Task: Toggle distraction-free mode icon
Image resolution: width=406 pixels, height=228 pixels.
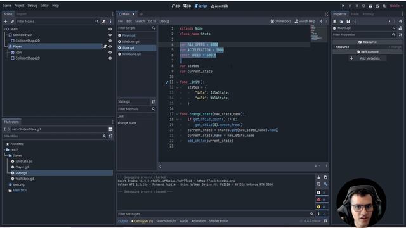Action: (x=326, y=14)
